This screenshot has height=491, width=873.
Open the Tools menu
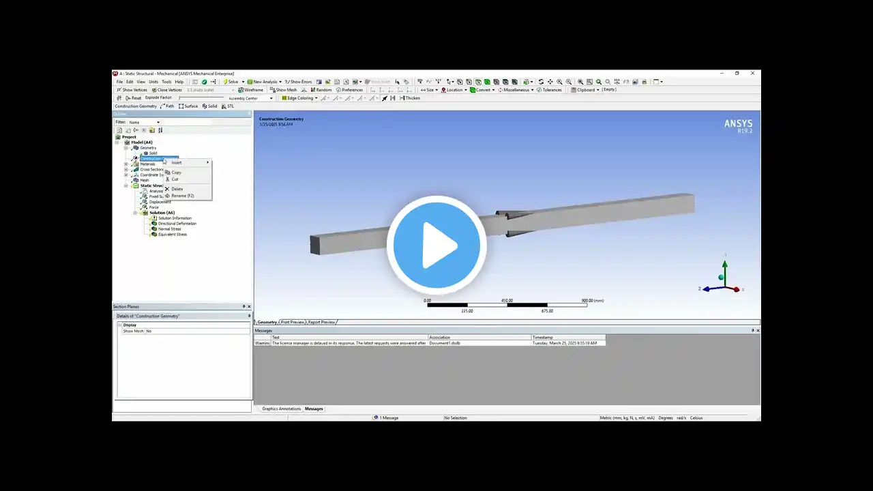point(166,82)
